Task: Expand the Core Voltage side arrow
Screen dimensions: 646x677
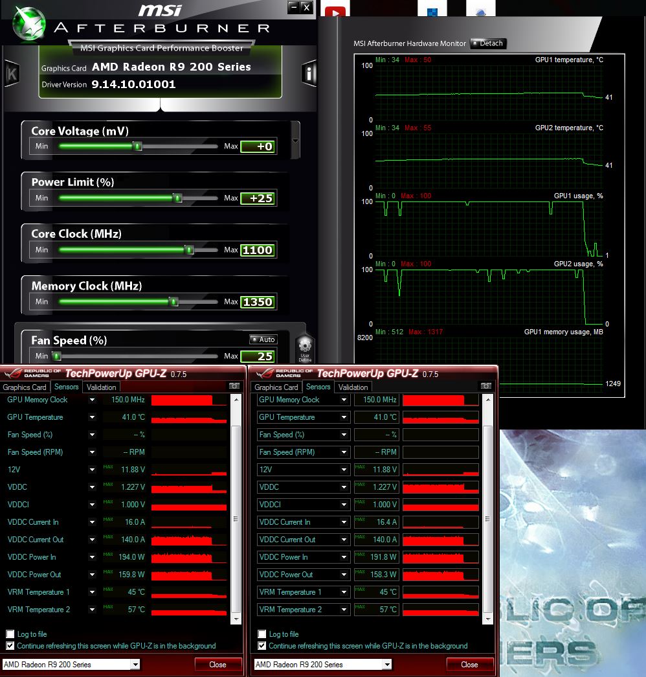Action: [x=296, y=141]
